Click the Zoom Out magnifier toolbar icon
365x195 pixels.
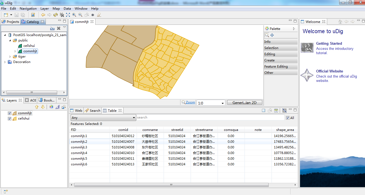coord(80,15)
